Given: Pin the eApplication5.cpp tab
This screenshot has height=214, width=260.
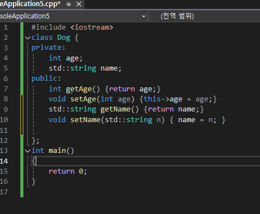Looking at the screenshot, I should (68, 4).
